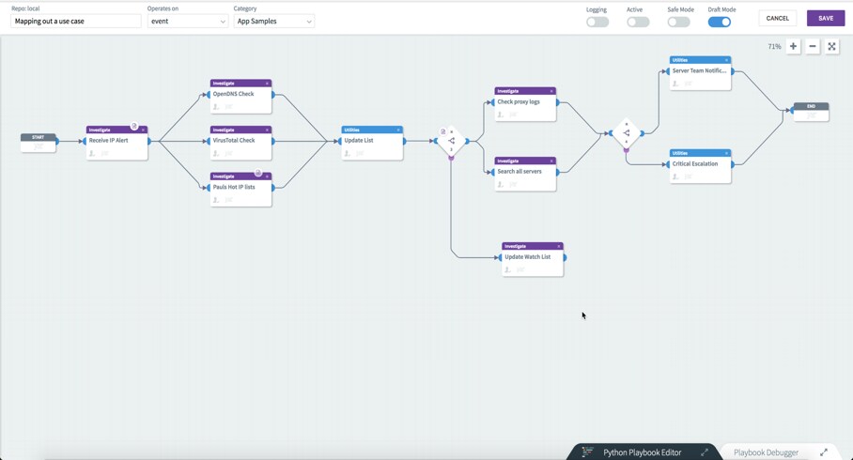Click user icon in Server Team Notific block
The image size is (853, 460).
(x=675, y=84)
